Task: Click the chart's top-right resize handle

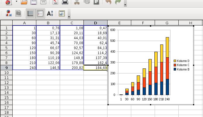Action: 194,26
